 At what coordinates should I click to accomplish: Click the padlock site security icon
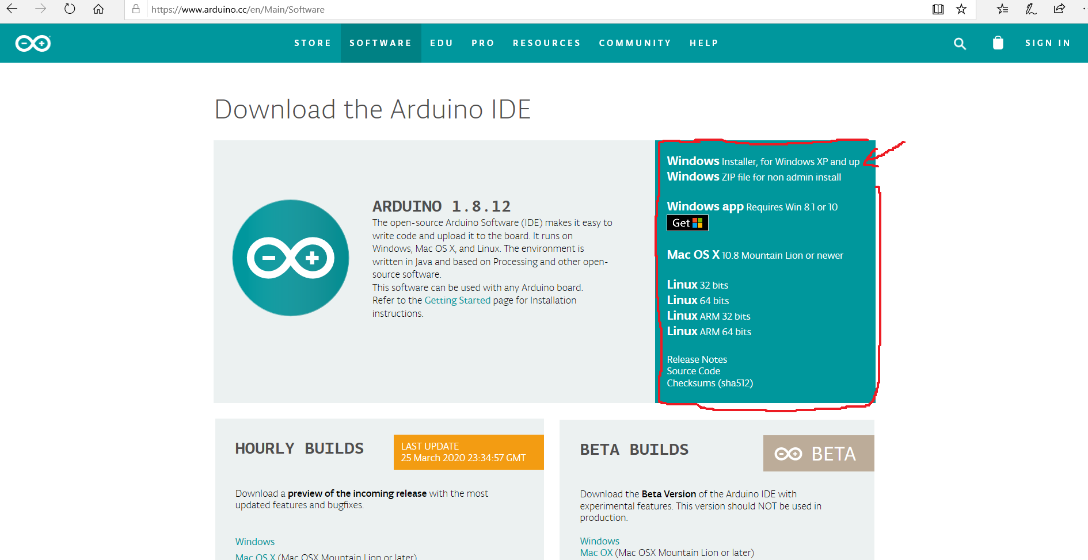click(x=136, y=9)
